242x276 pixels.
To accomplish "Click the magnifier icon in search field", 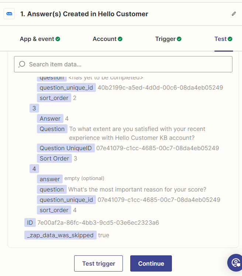I will point(22,64).
